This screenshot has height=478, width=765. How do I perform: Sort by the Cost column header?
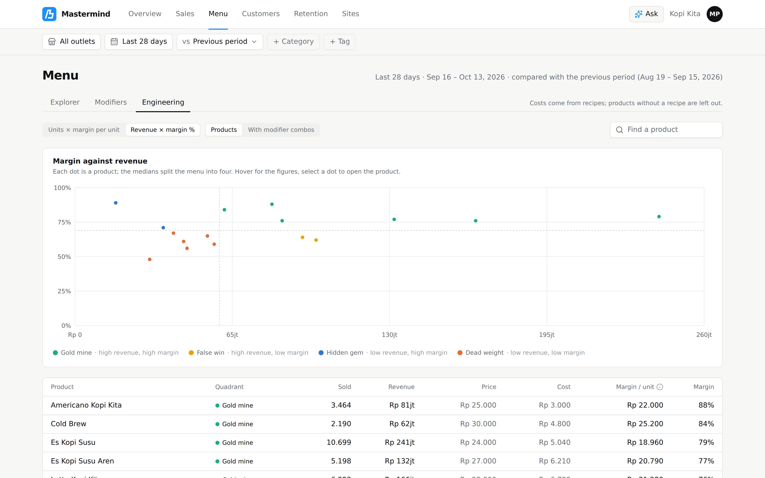coord(564,387)
